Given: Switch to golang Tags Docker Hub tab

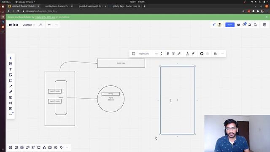Looking at the screenshot, I should [125, 6].
